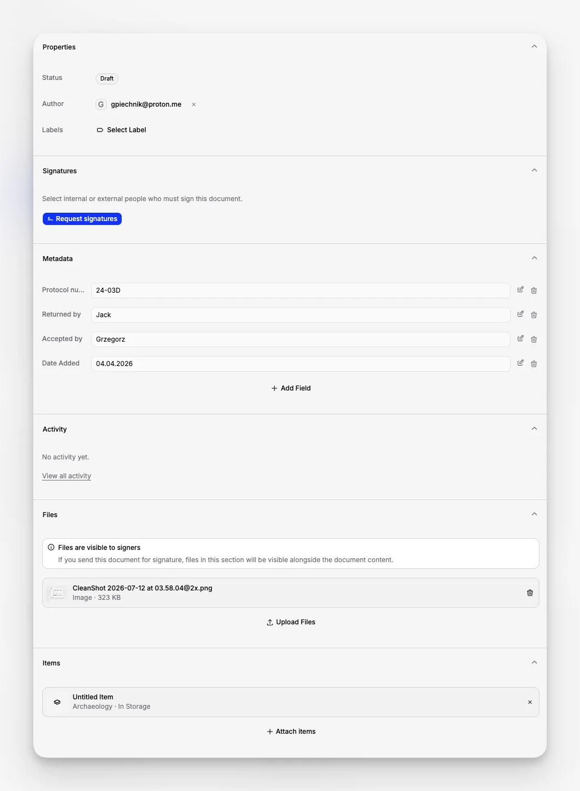Focus the Returned by input Jack
The width and height of the screenshot is (580, 791).
[x=301, y=315]
